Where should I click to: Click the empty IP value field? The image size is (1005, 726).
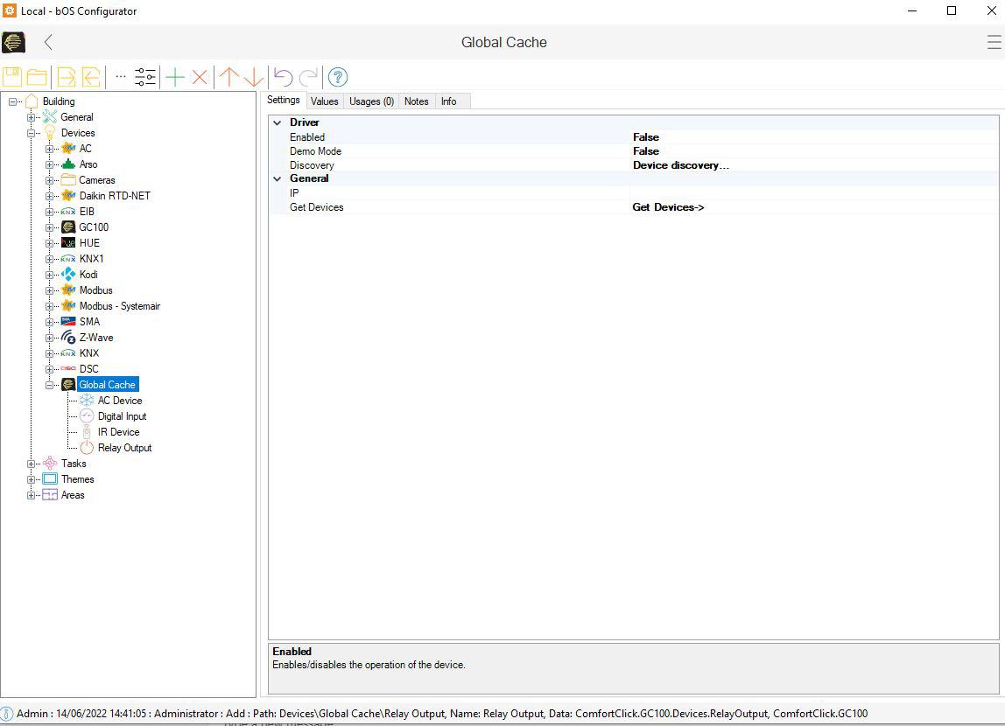click(x=813, y=193)
